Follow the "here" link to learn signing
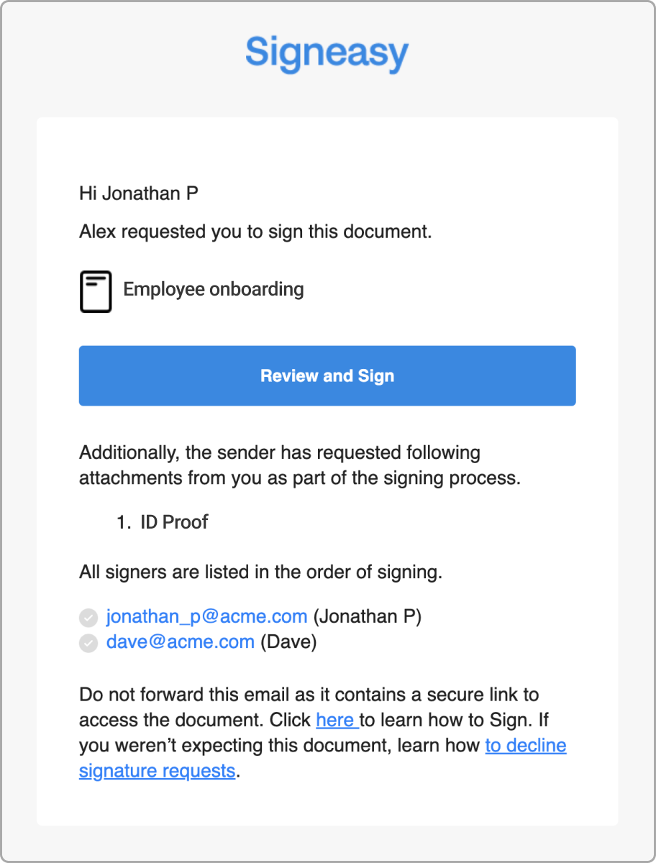Screen dimensions: 656x863 click(337, 720)
